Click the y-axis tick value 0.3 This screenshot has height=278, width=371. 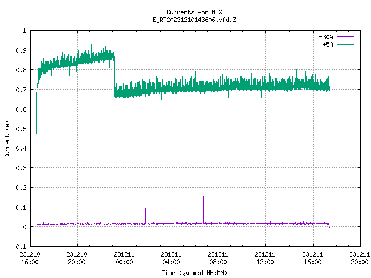(21, 168)
